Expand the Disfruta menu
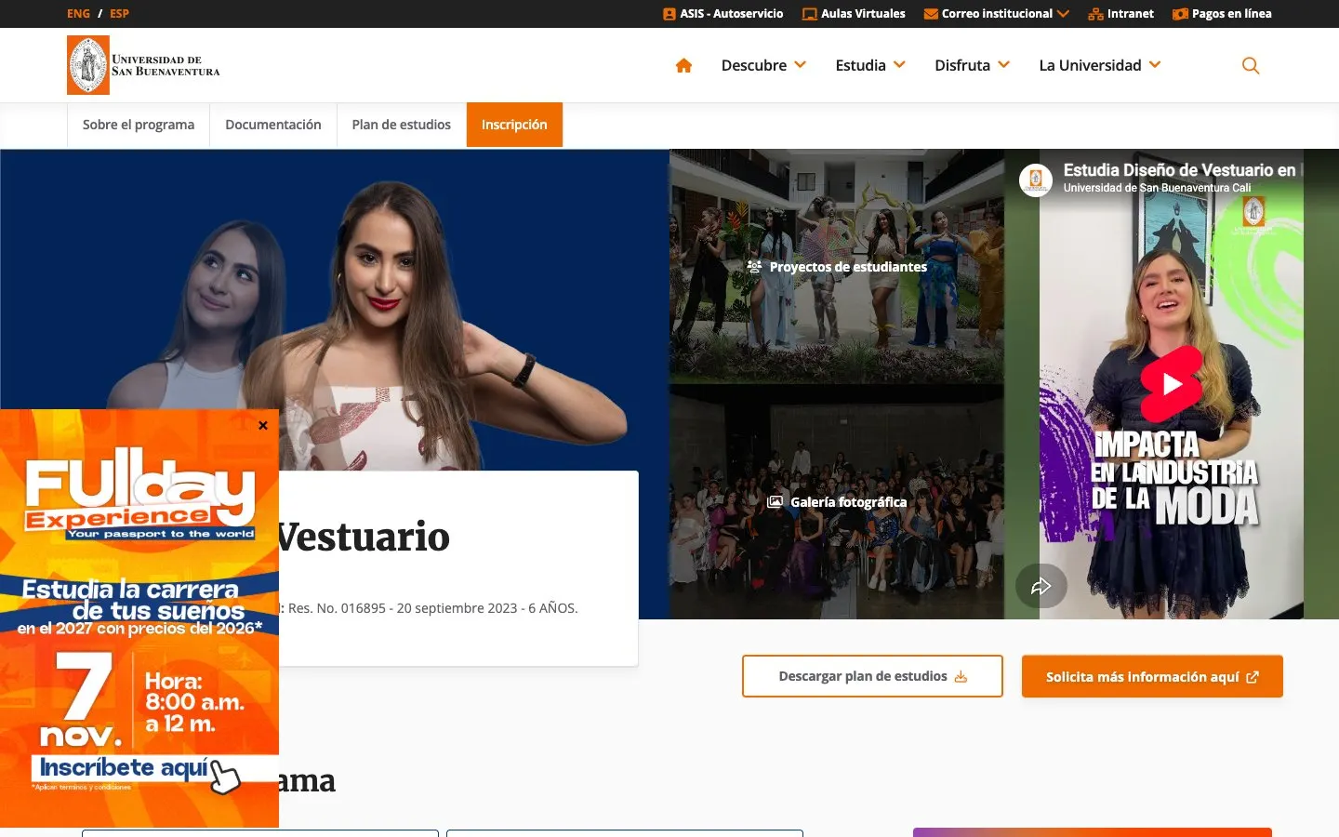The image size is (1339, 837). tap(972, 65)
